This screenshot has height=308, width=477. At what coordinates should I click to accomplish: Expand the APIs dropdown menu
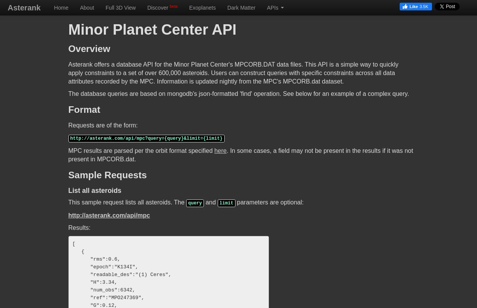[x=275, y=8]
